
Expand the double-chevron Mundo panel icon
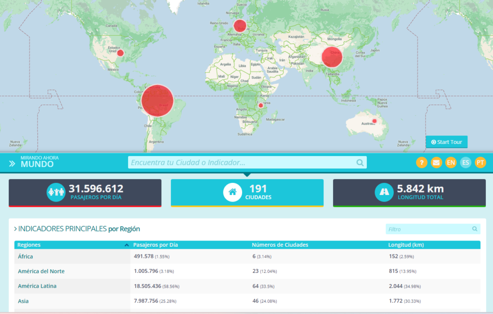[12, 164]
